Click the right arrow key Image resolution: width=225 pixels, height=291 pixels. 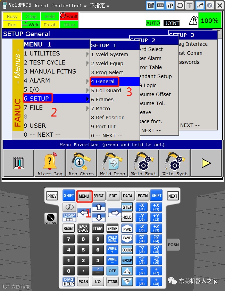click(115, 213)
